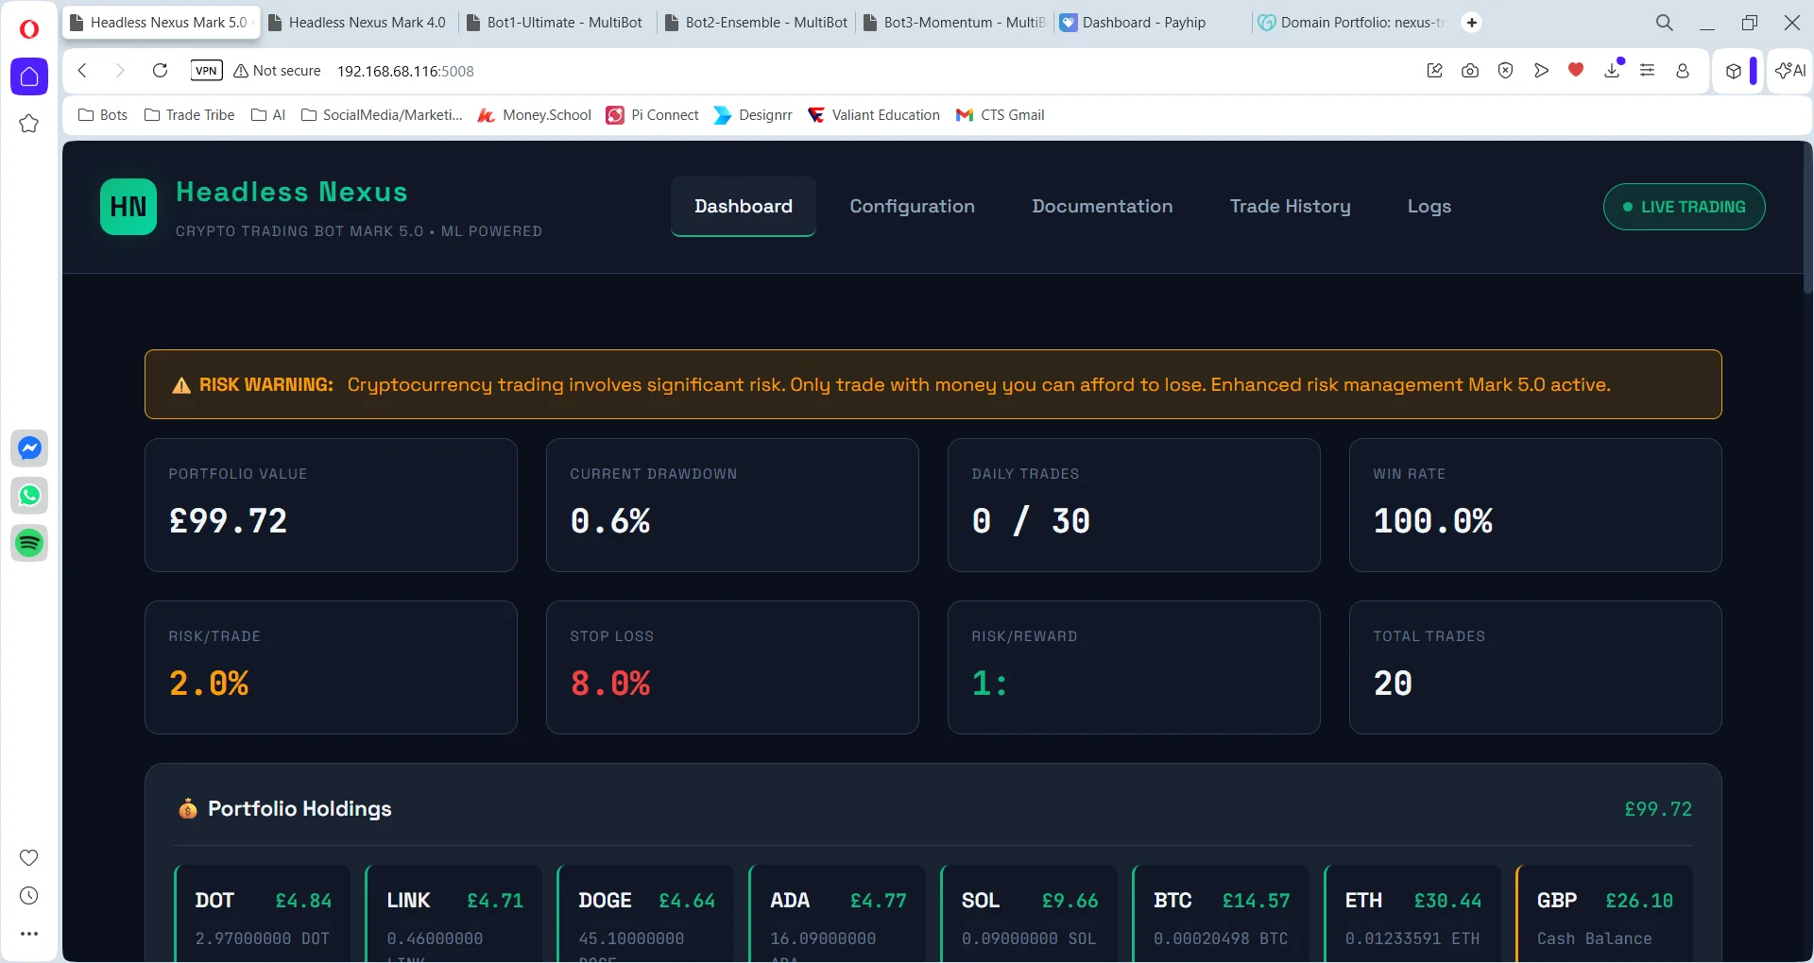
Task: Toggle the VPN badge in address bar
Action: click(x=206, y=70)
